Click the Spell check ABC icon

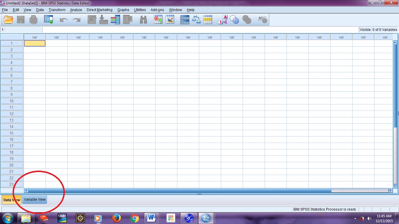[263, 20]
